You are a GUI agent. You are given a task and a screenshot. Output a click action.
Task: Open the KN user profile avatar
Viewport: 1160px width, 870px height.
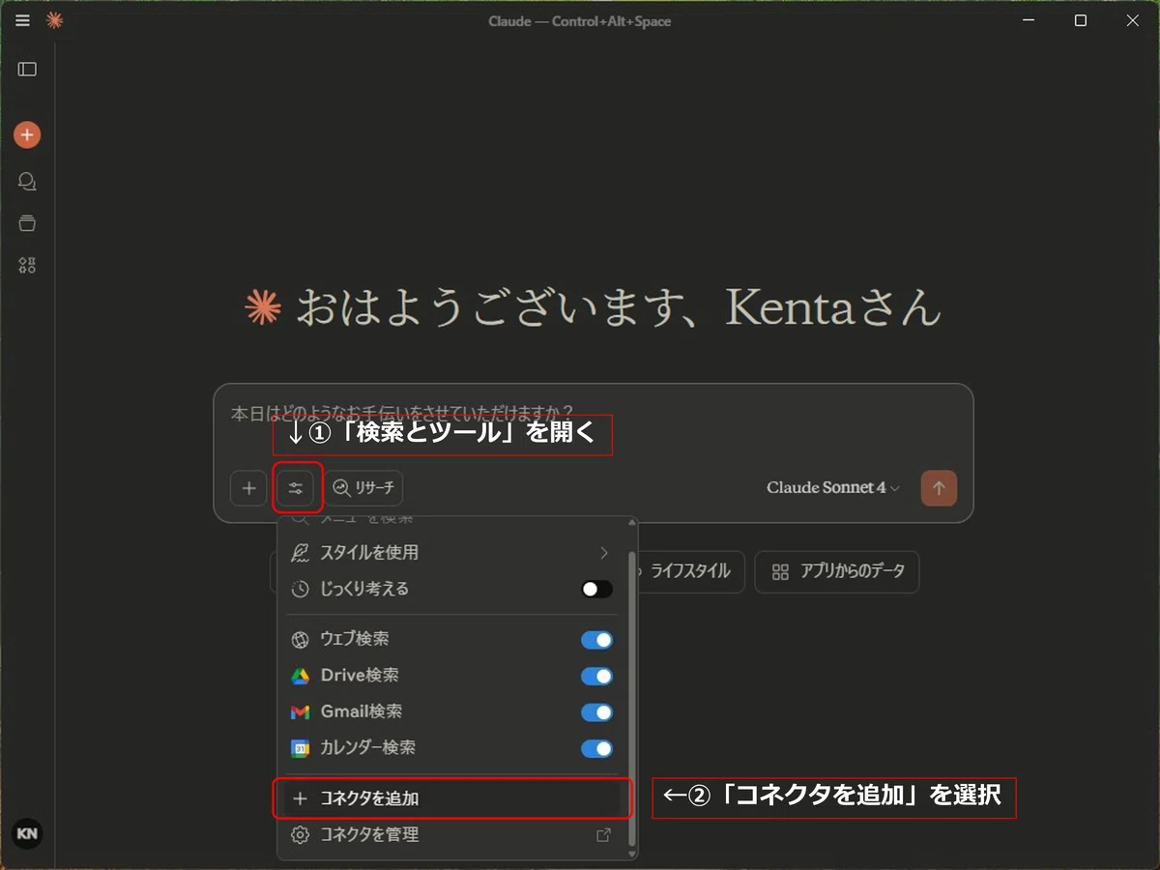pos(27,833)
